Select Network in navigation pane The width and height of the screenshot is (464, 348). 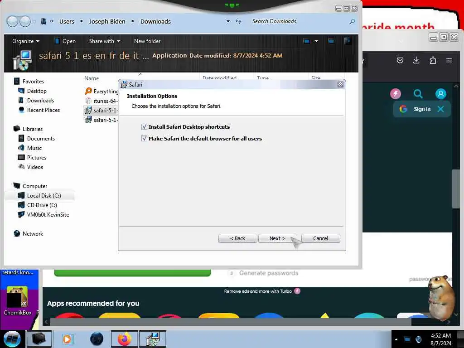point(29,233)
